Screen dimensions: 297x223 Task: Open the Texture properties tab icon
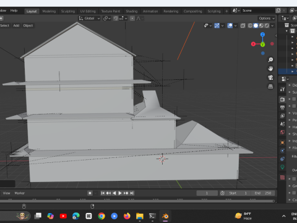(x=282, y=177)
